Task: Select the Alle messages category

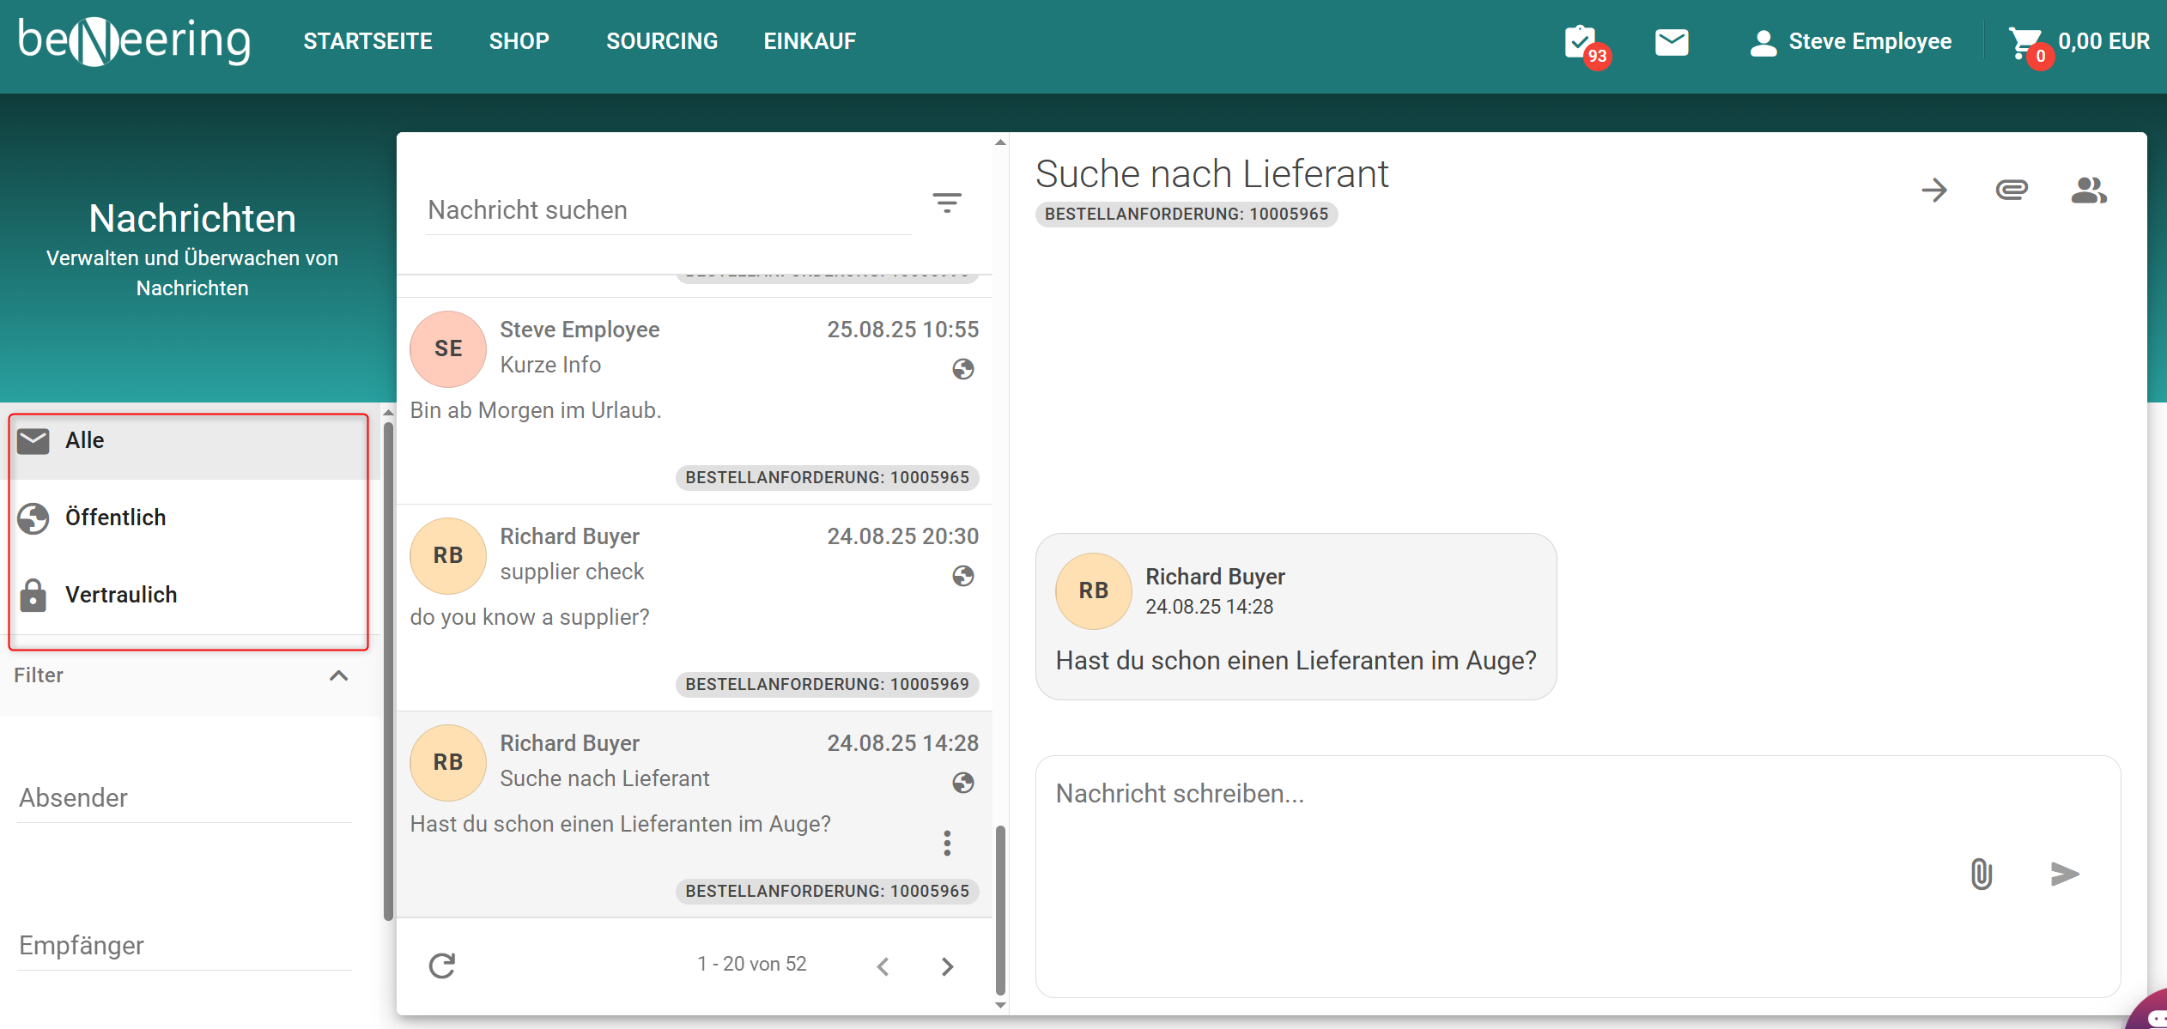Action: point(189,440)
